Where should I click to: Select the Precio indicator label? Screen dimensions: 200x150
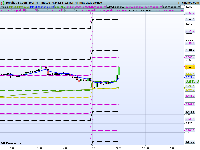pos(4,7)
